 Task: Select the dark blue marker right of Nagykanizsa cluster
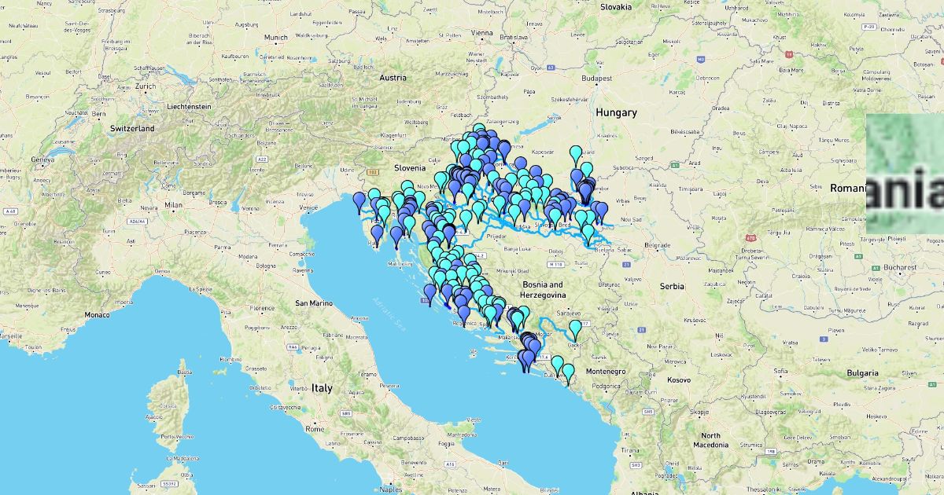[504, 148]
